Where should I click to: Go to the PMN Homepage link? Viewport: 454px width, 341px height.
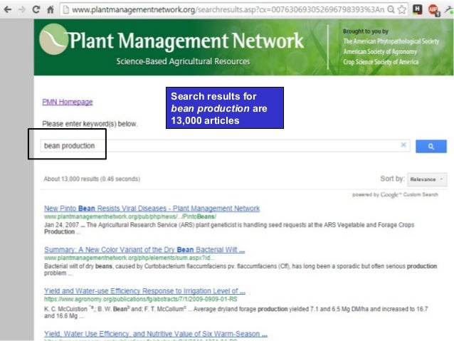coord(68,102)
